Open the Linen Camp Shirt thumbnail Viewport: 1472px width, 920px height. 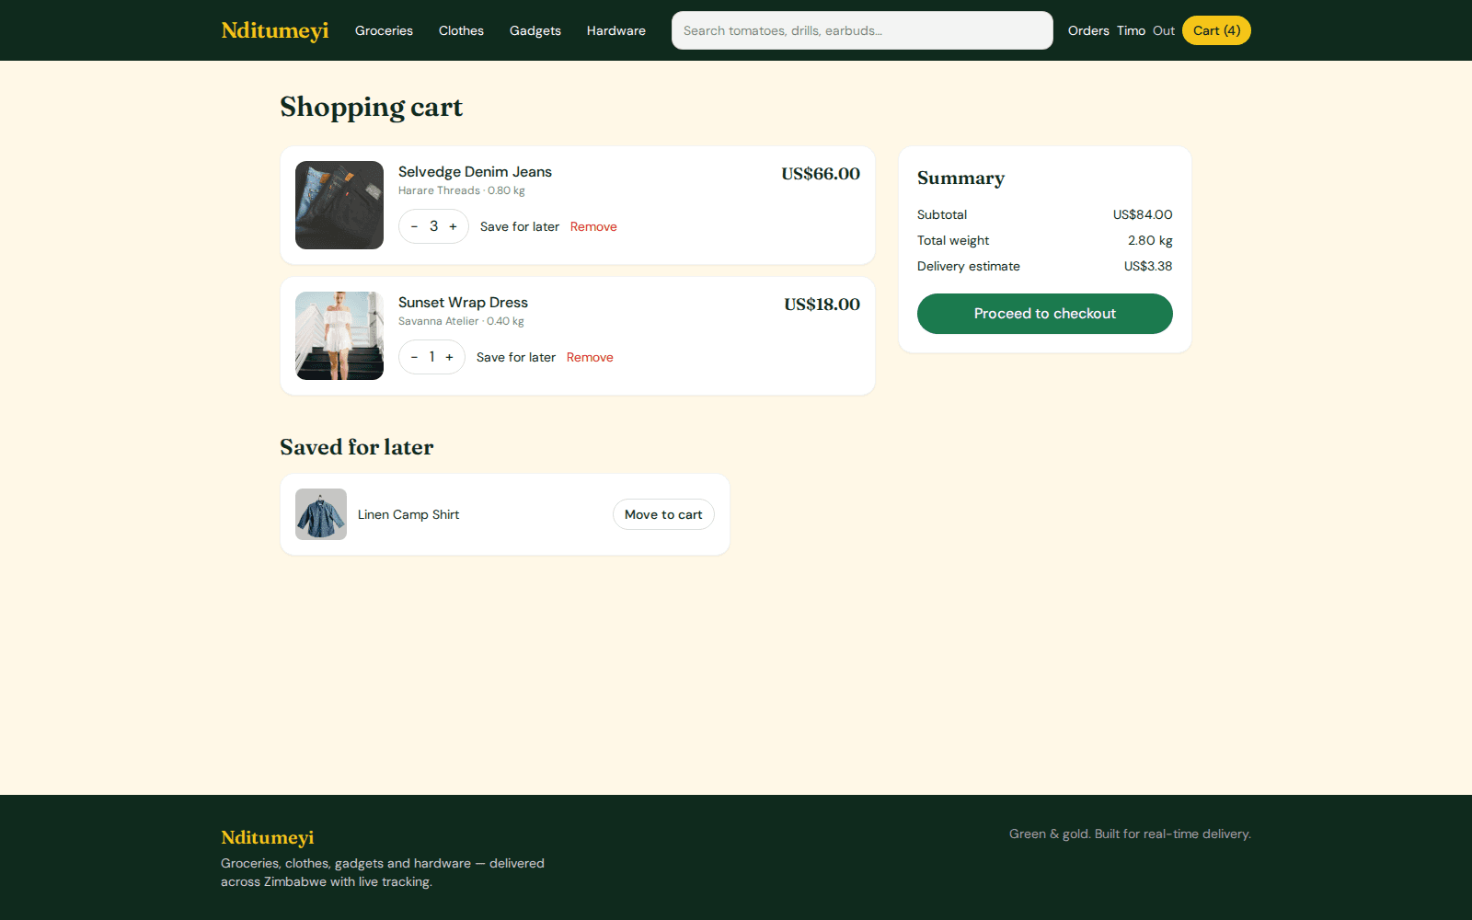coord(321,514)
